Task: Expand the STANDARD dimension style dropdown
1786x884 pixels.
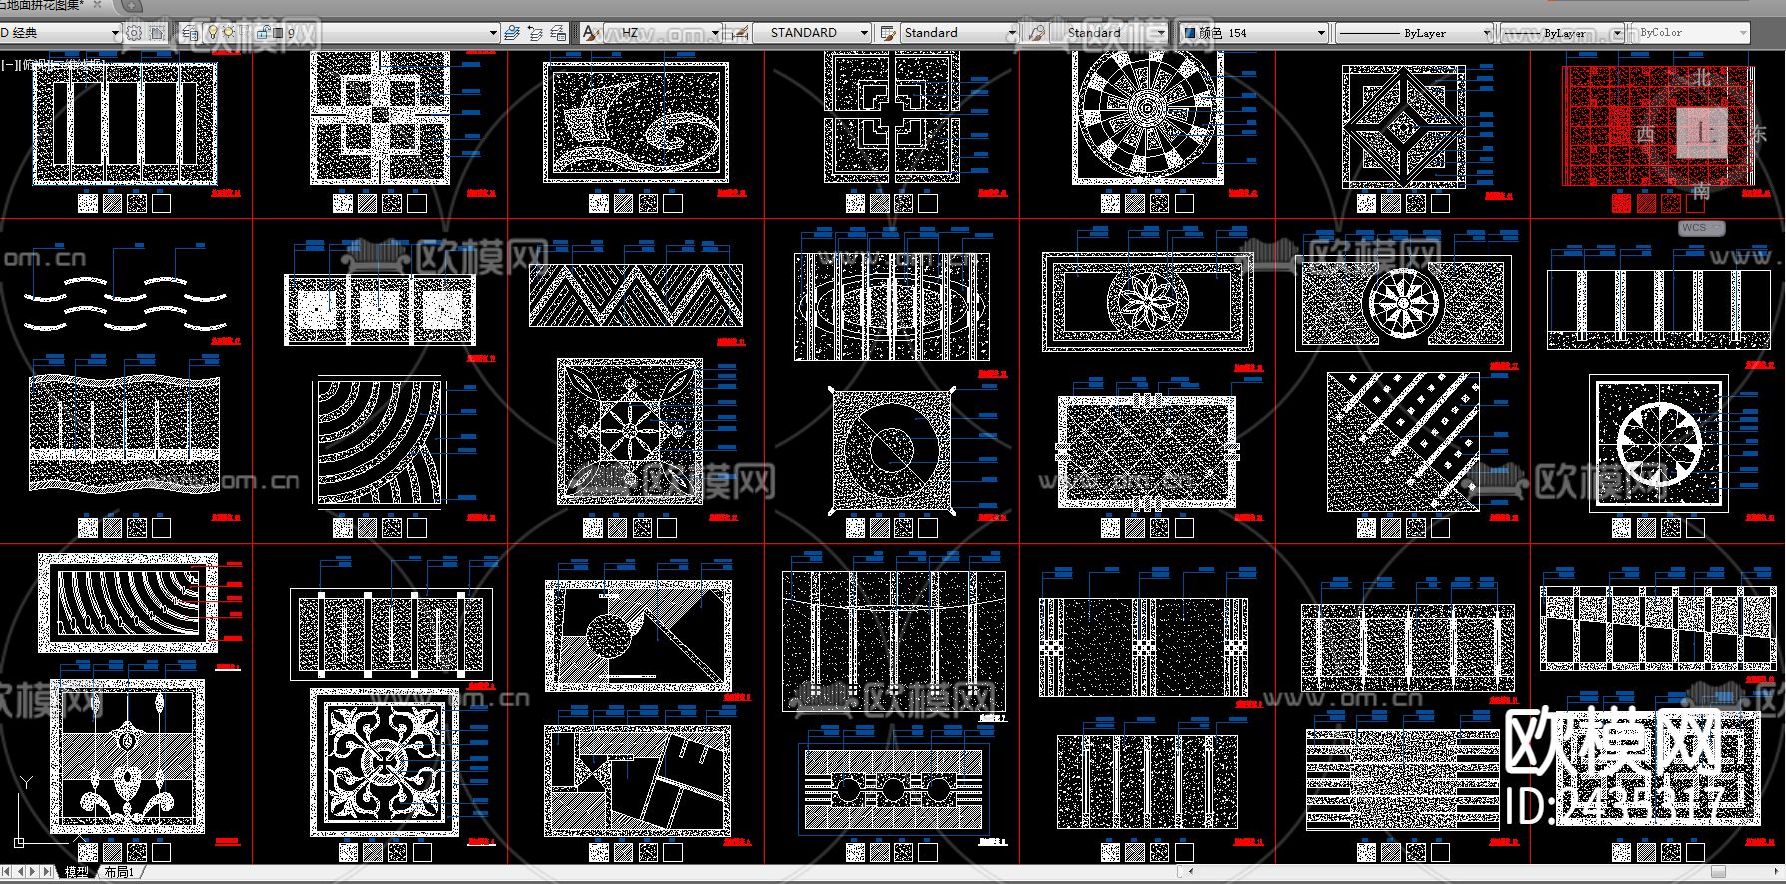Action: tap(865, 33)
